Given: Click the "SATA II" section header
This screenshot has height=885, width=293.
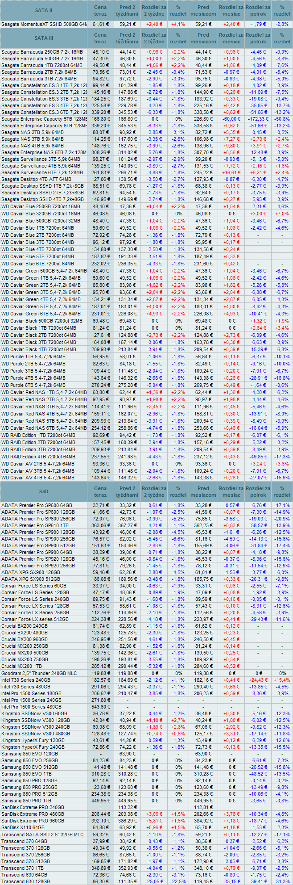Looking at the screenshot, I should (x=44, y=10).
